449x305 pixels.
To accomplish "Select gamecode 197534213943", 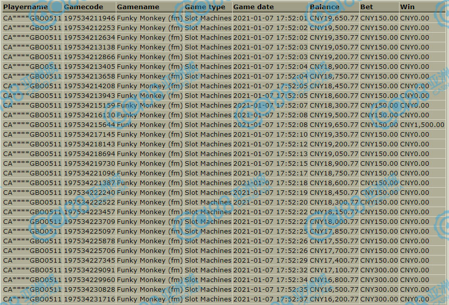I will (x=89, y=96).
